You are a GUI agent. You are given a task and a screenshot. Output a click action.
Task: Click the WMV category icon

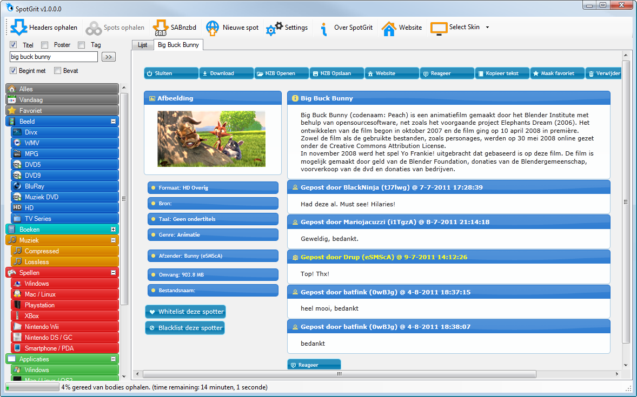click(17, 143)
